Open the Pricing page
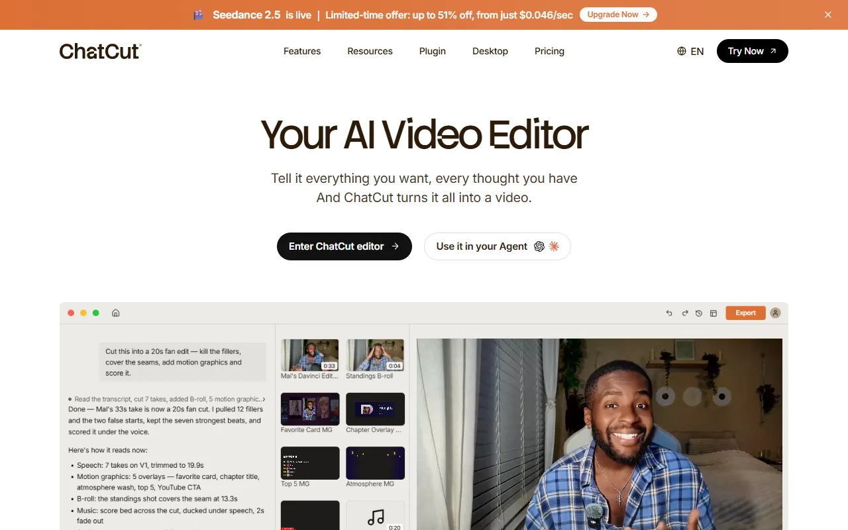 coord(549,51)
